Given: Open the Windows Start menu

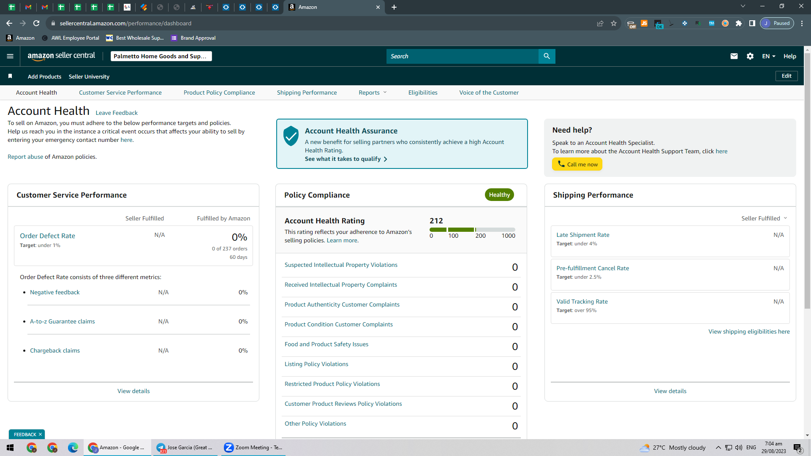Looking at the screenshot, I should [10, 448].
